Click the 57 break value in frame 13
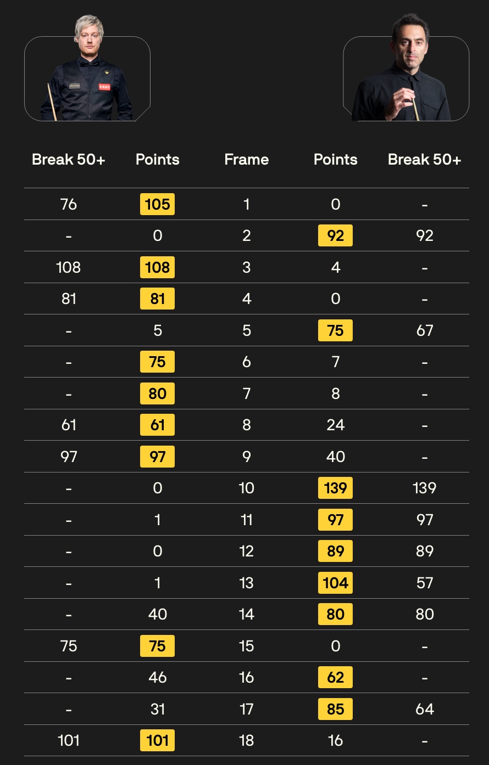Screen dimensions: 489x765 (x=424, y=583)
